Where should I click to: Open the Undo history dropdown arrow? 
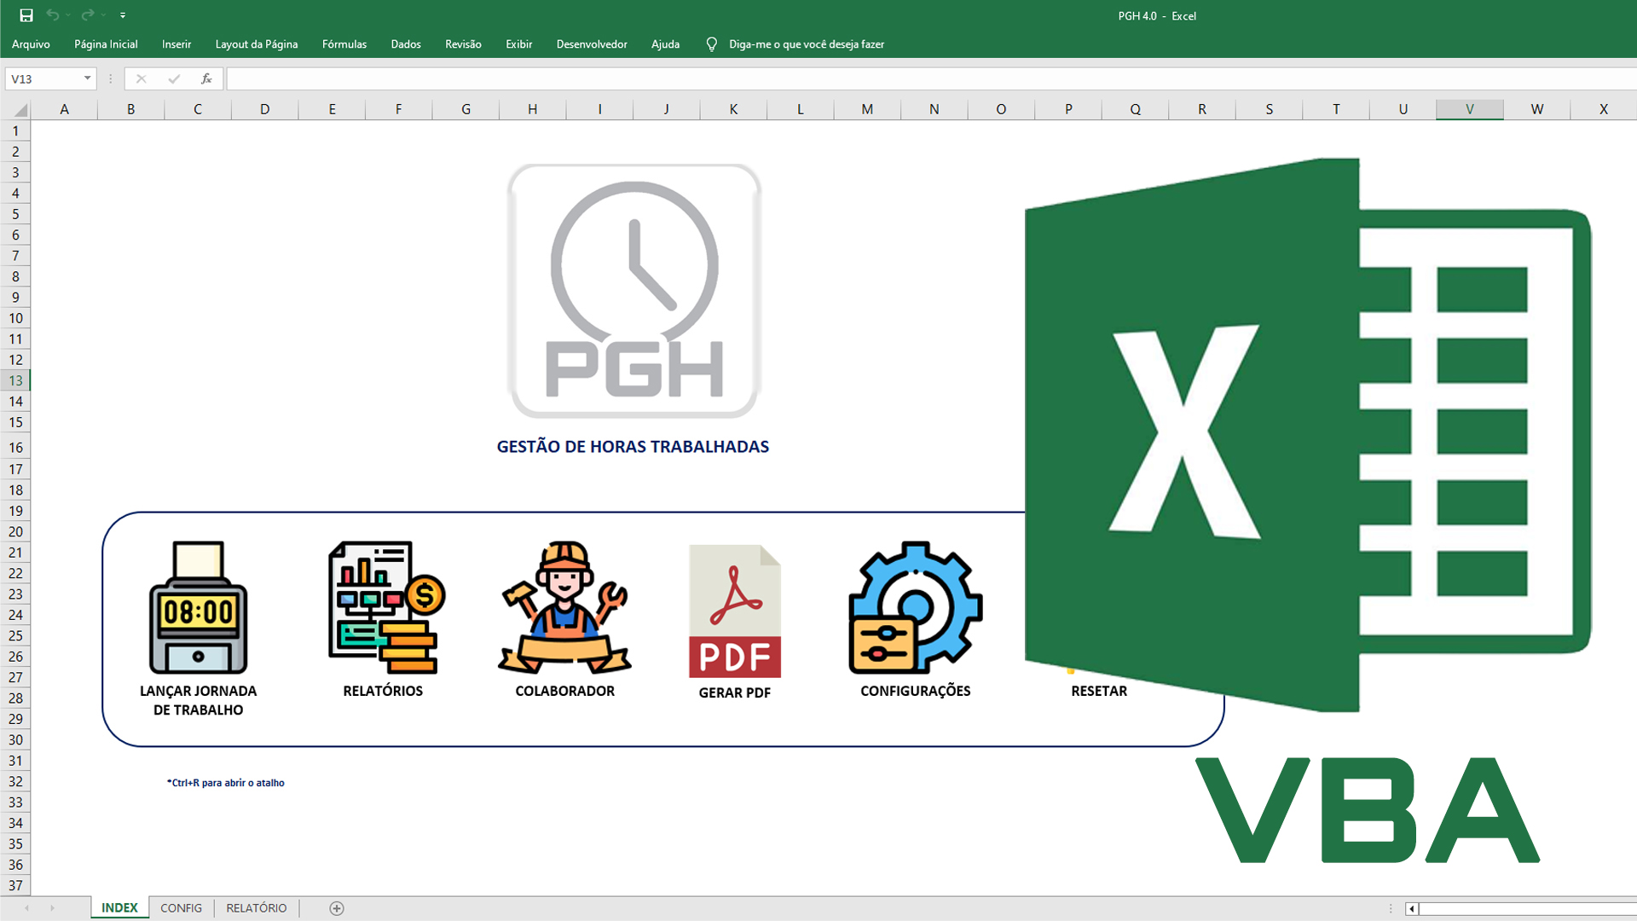pyautogui.click(x=68, y=15)
